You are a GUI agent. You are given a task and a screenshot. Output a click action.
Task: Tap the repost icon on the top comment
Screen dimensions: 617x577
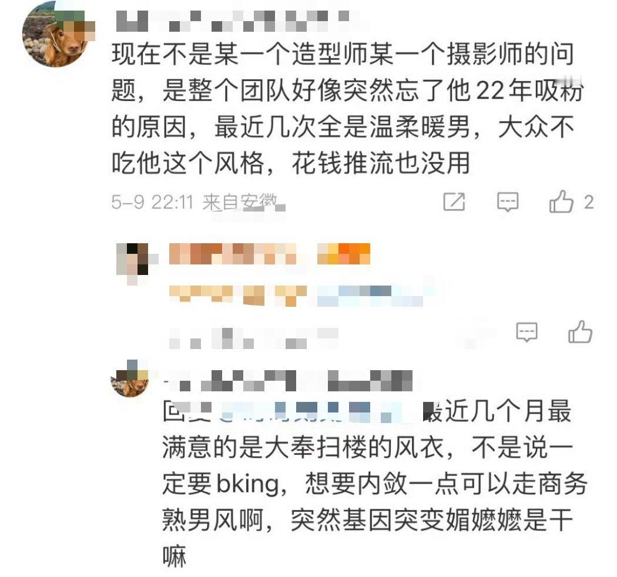tap(454, 202)
